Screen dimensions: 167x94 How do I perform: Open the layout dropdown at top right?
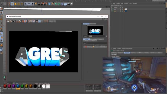[x=159, y=1]
